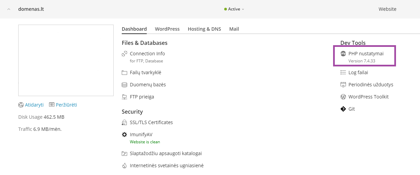Switch to the WordPress tab

167,29
